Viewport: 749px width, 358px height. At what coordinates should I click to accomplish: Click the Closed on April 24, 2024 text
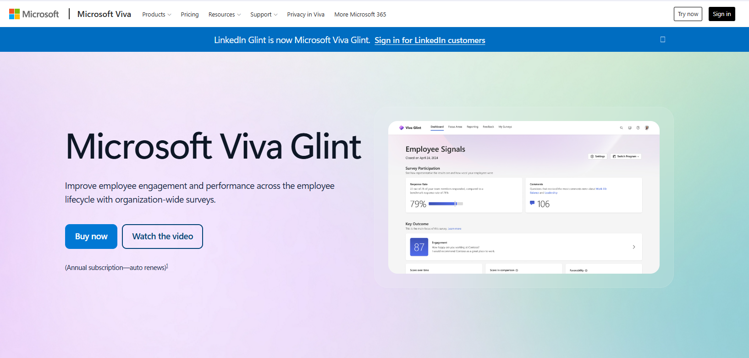coord(422,158)
